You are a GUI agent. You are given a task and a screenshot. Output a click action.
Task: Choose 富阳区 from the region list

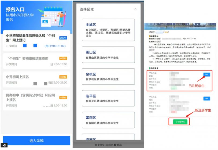(x=108, y=120)
